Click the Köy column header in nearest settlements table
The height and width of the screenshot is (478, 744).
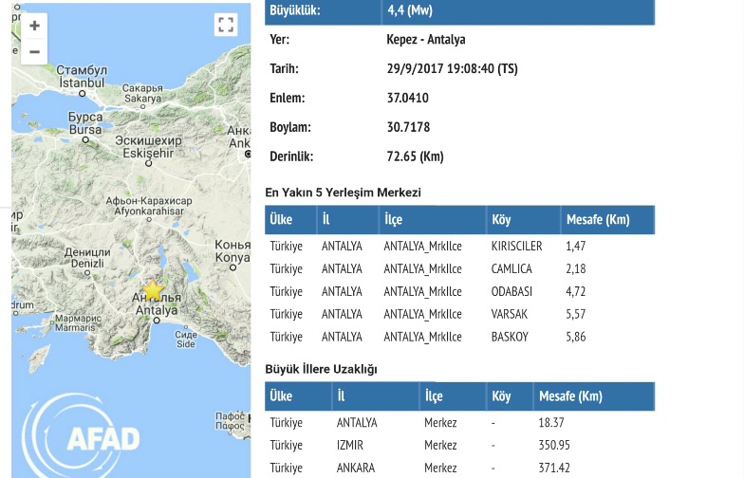click(501, 220)
